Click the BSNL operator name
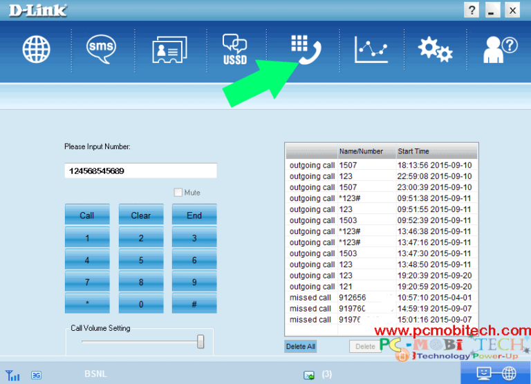 (96, 374)
